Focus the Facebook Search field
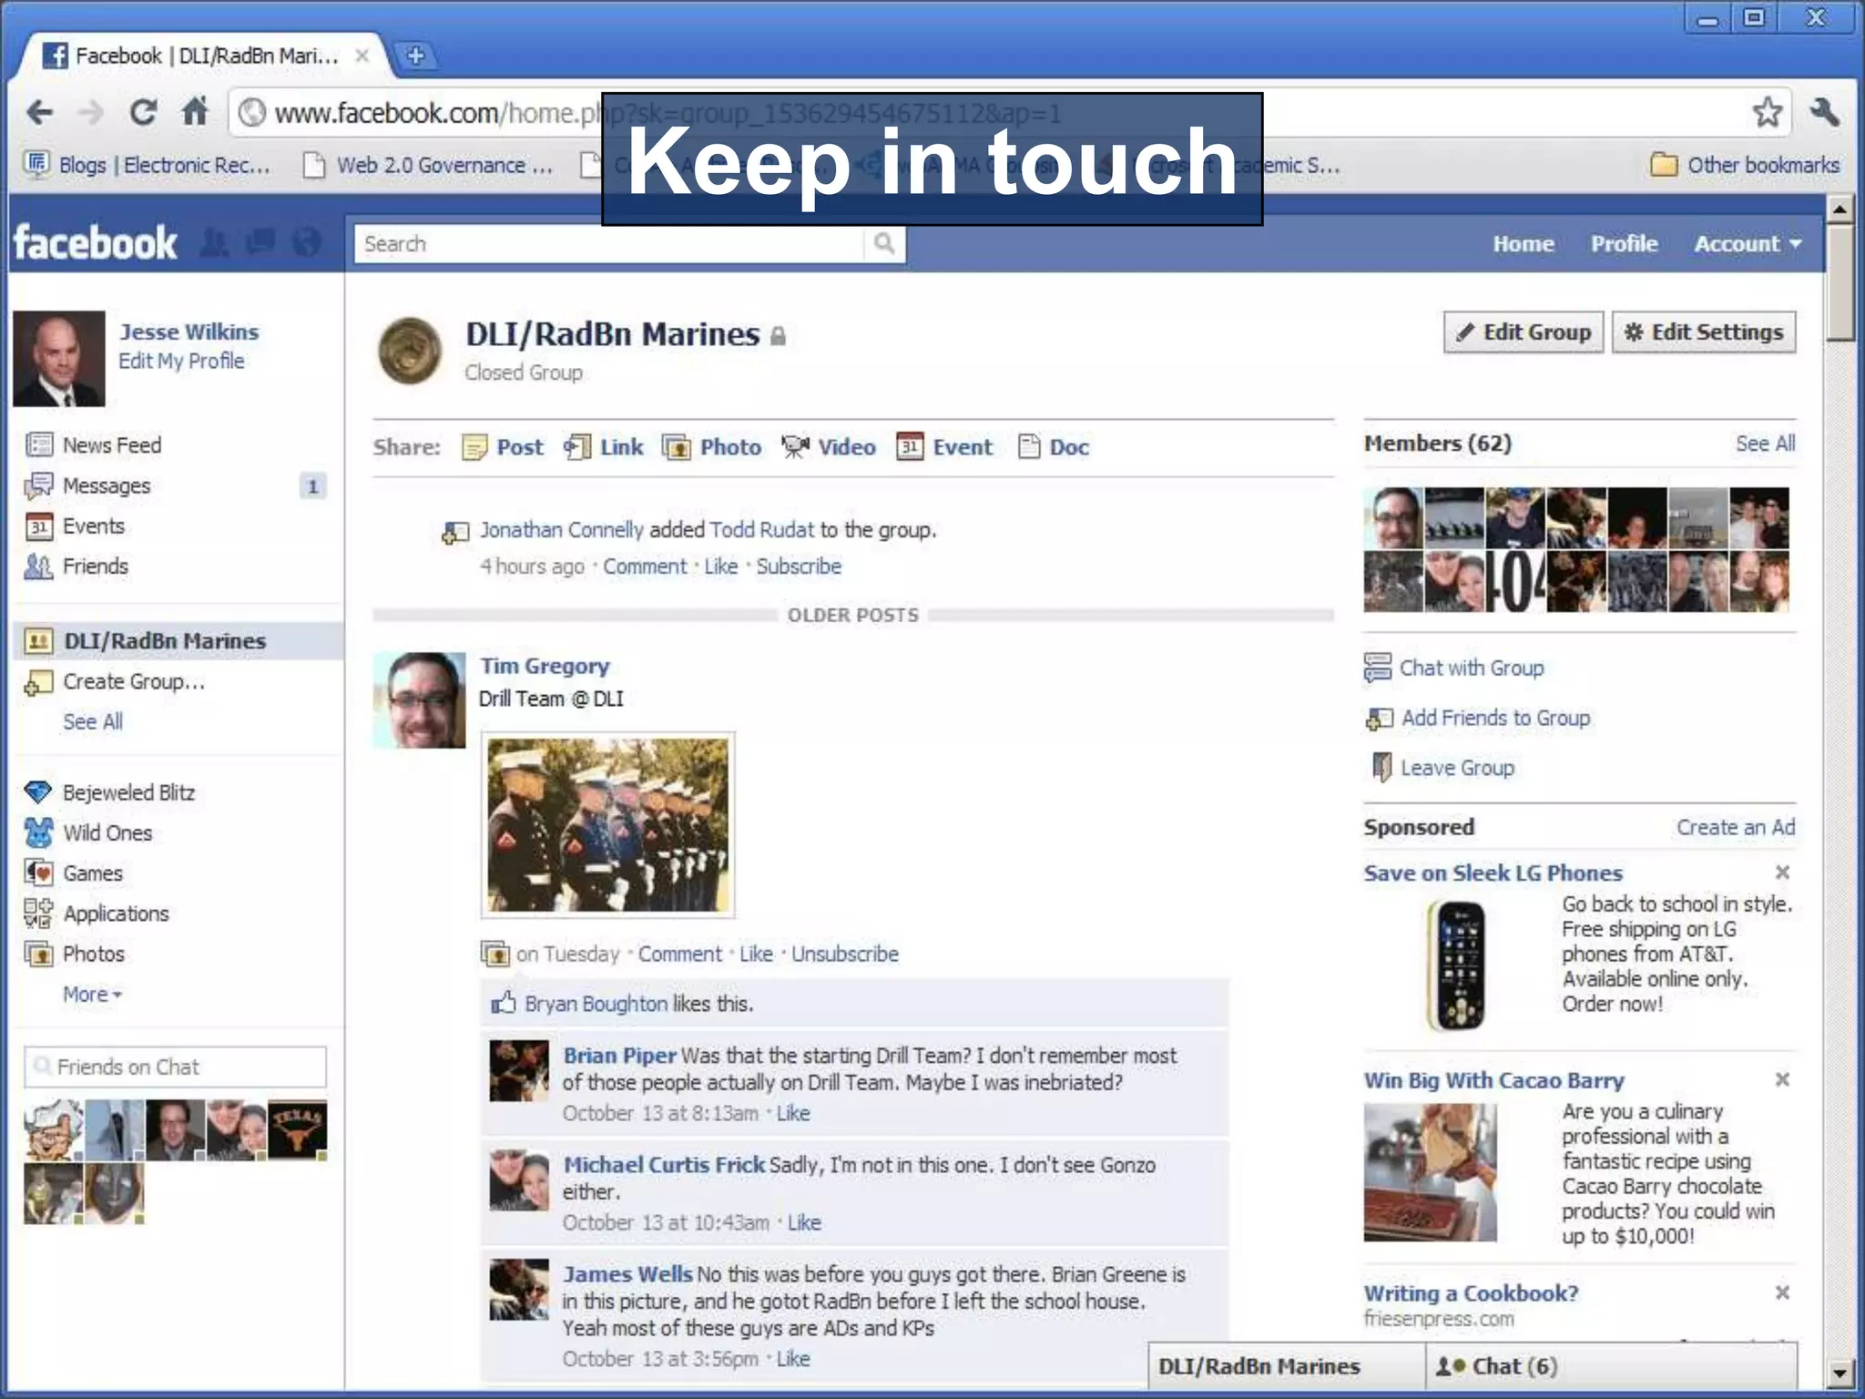The height and width of the screenshot is (1399, 1865). point(608,243)
